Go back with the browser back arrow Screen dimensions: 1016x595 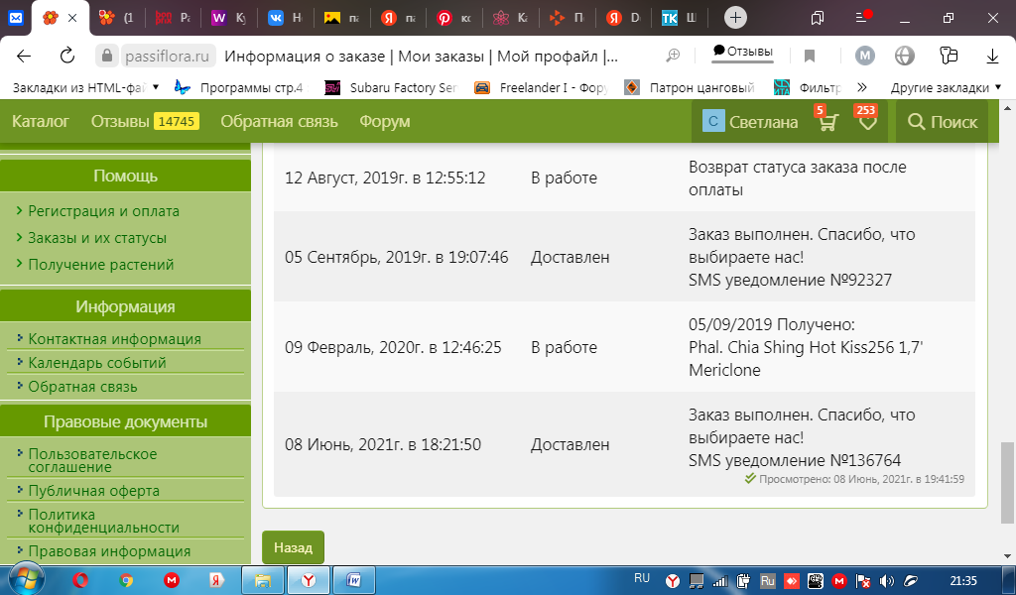24,56
